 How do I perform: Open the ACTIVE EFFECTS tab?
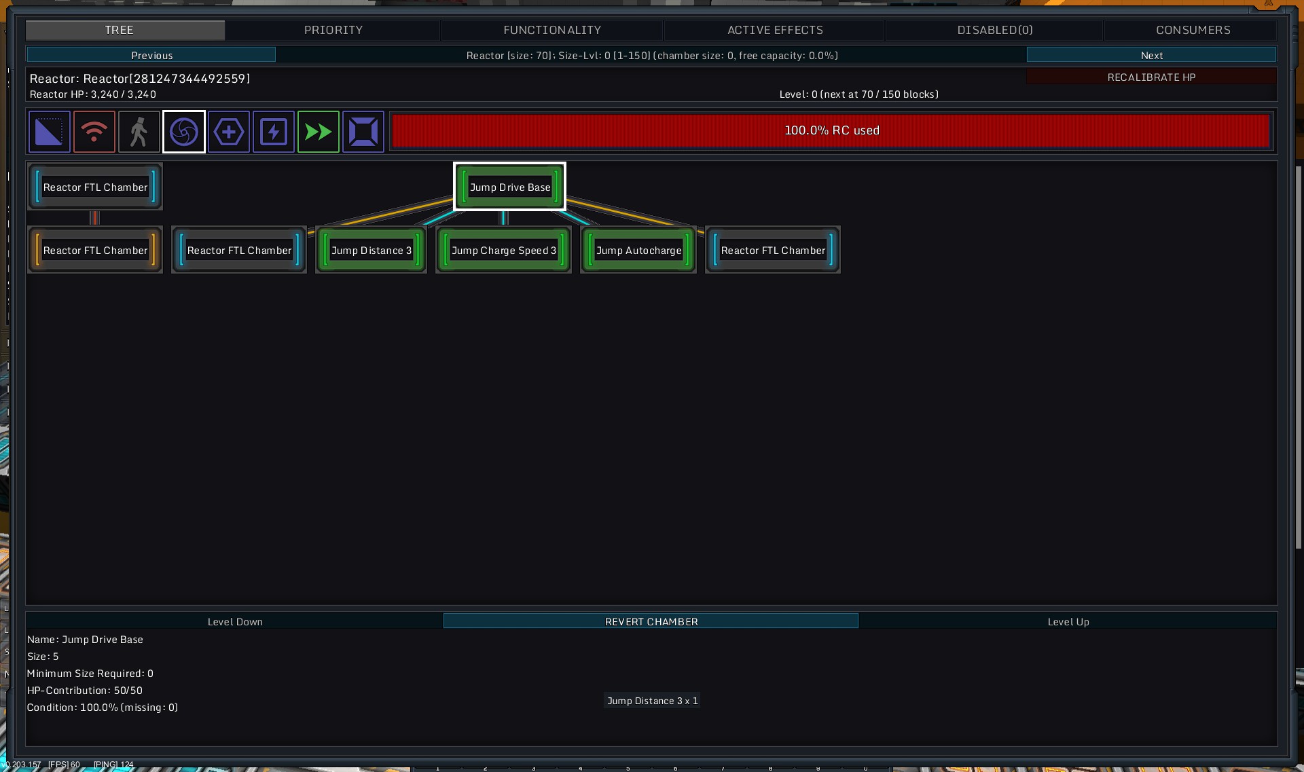[775, 30]
